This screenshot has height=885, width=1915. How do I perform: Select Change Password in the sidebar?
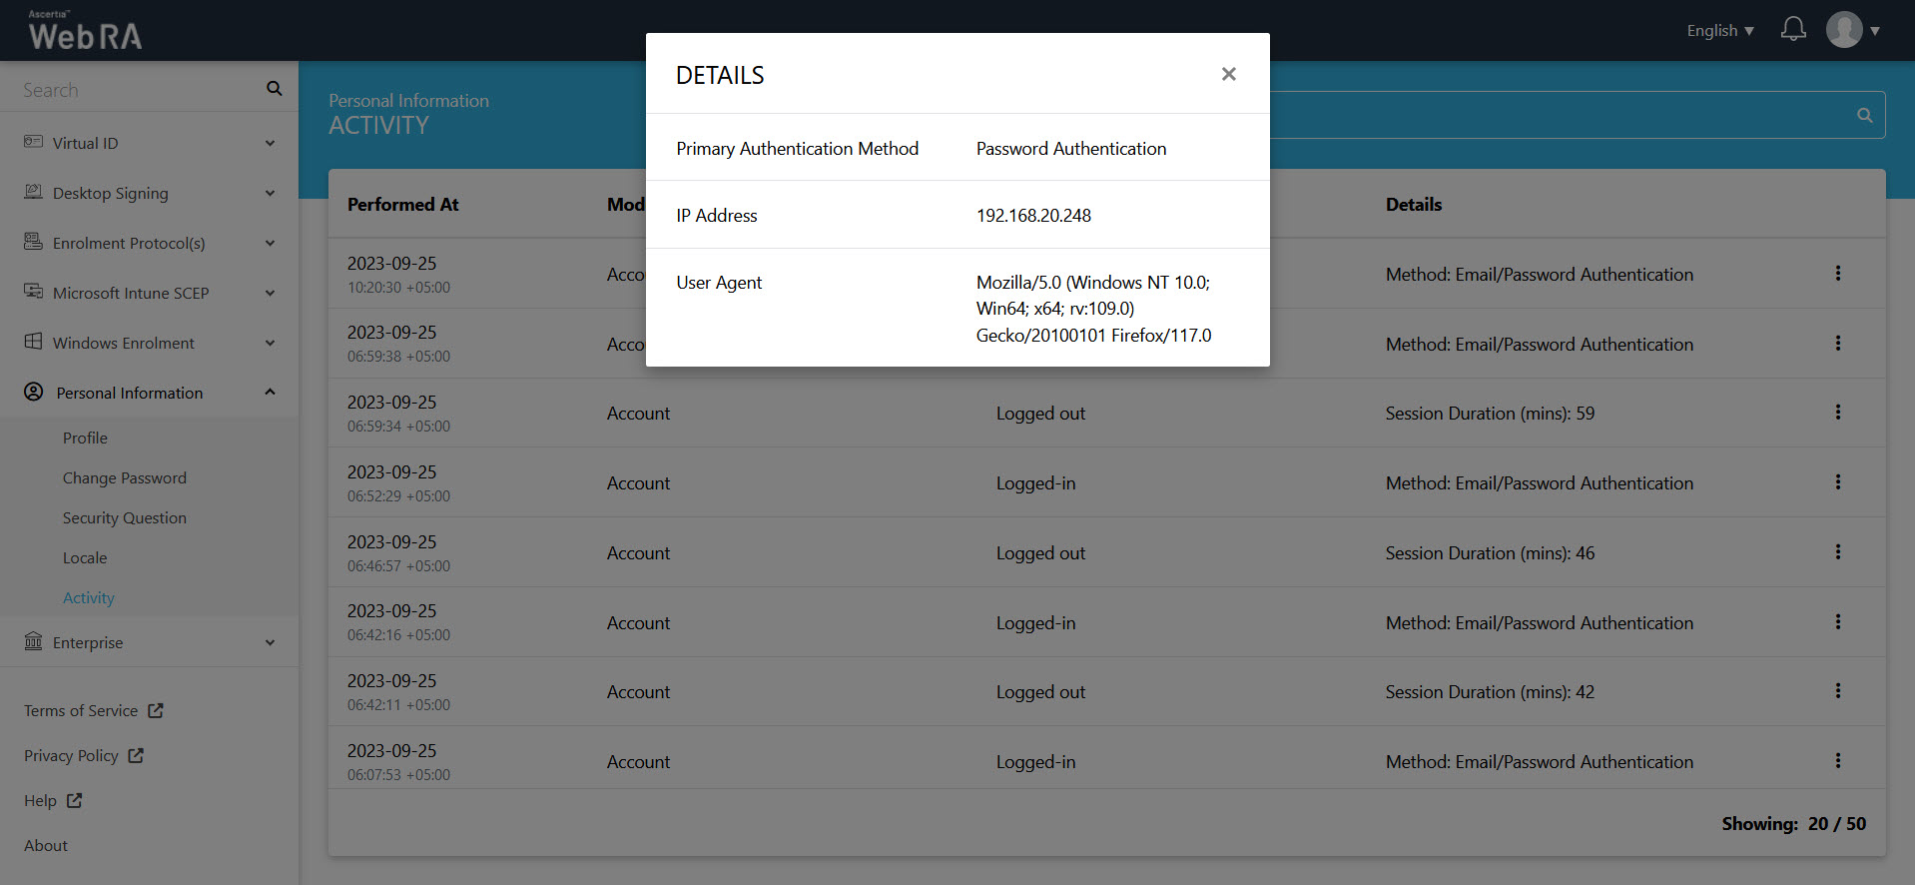pos(124,477)
